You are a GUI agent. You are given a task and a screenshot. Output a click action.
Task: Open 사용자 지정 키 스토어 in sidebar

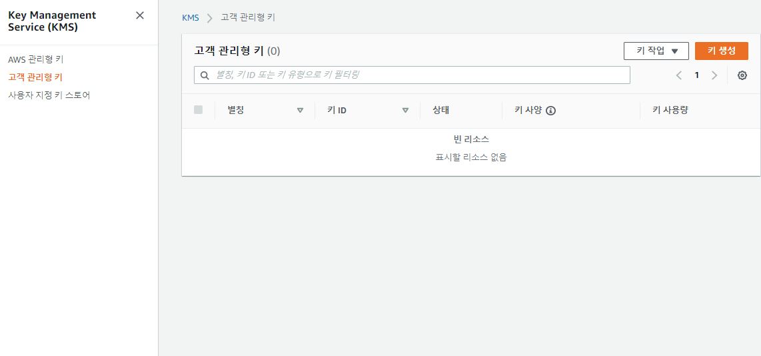click(x=49, y=95)
